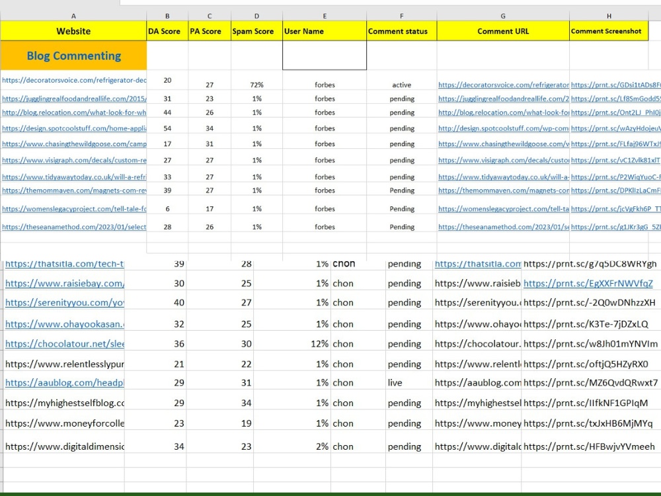This screenshot has height=496, width=661.
Task: Click the Comment URL header cell
Action: pos(503,31)
